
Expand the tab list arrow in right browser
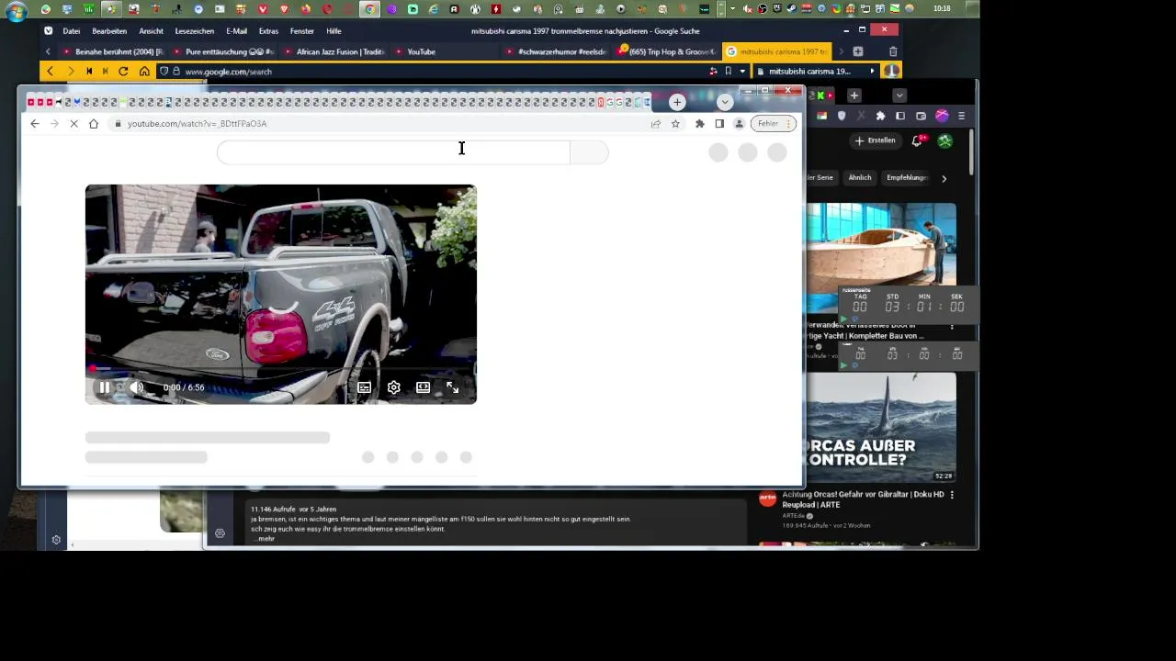click(899, 95)
